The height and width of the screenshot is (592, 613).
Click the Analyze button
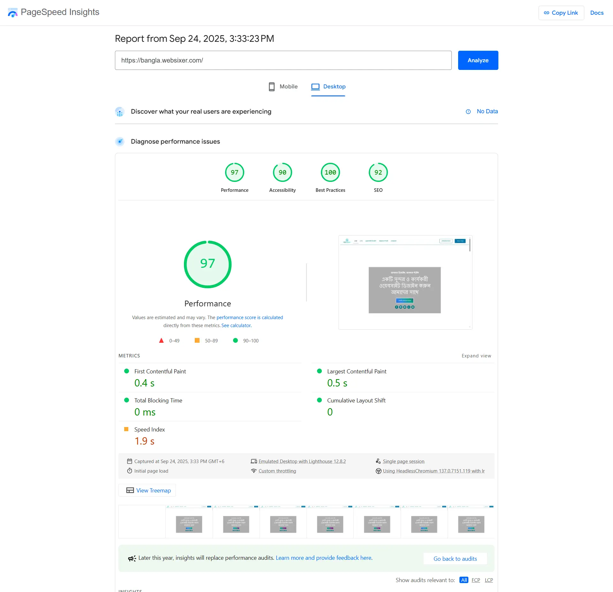[478, 60]
